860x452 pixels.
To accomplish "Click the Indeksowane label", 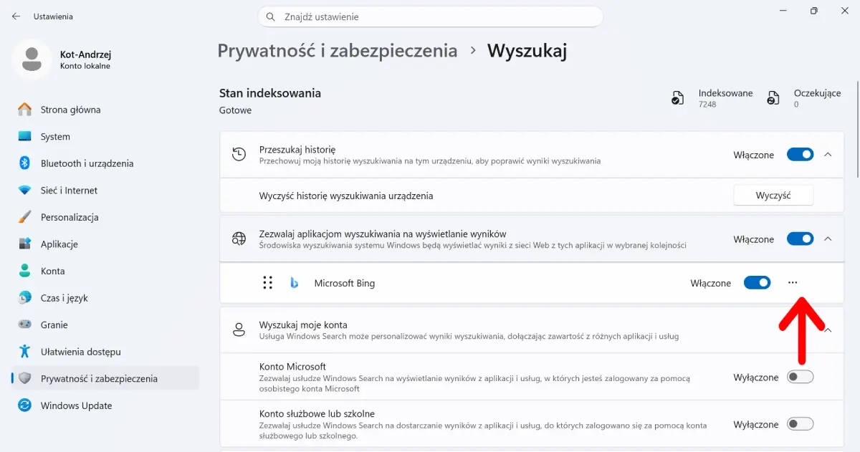I will pyautogui.click(x=726, y=93).
